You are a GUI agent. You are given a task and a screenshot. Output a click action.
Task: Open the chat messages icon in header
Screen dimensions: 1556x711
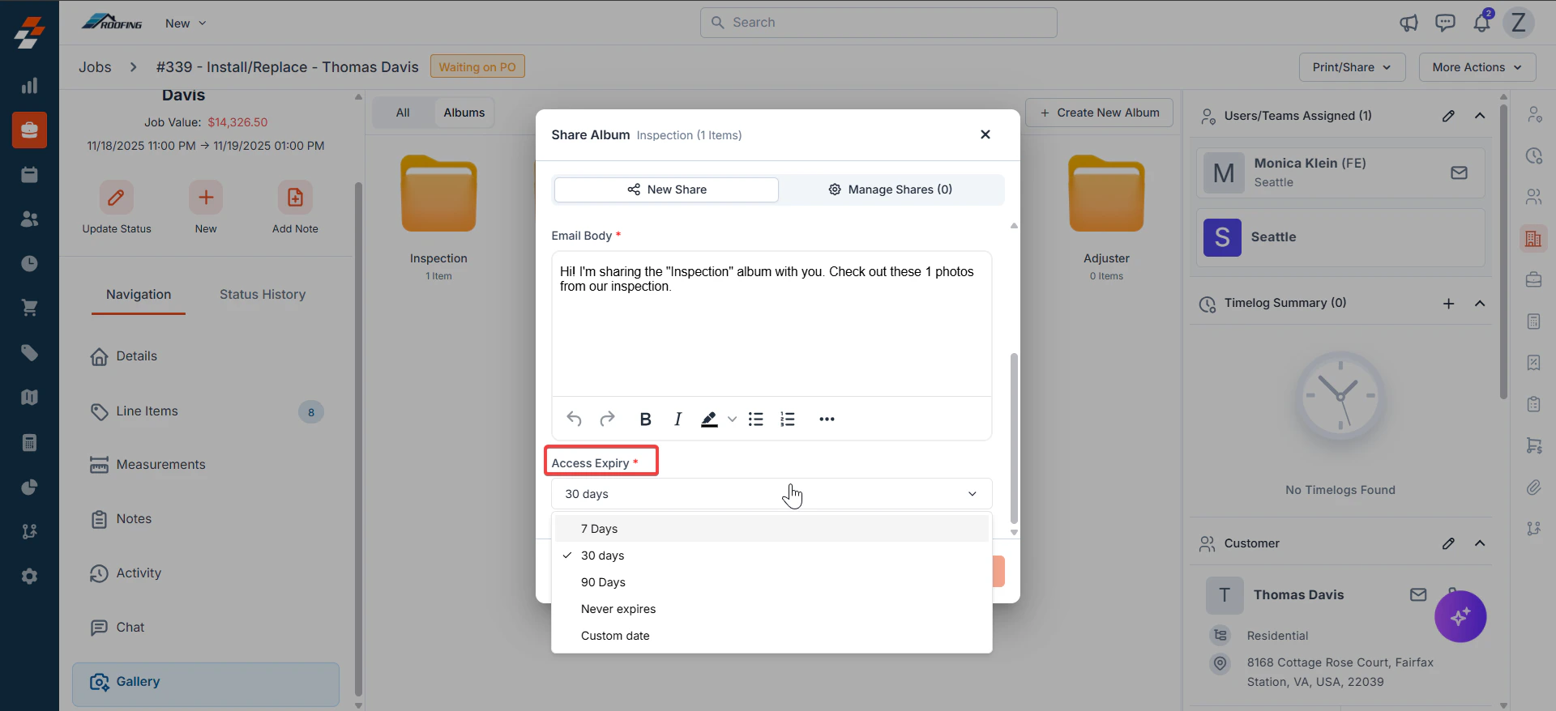tap(1445, 23)
